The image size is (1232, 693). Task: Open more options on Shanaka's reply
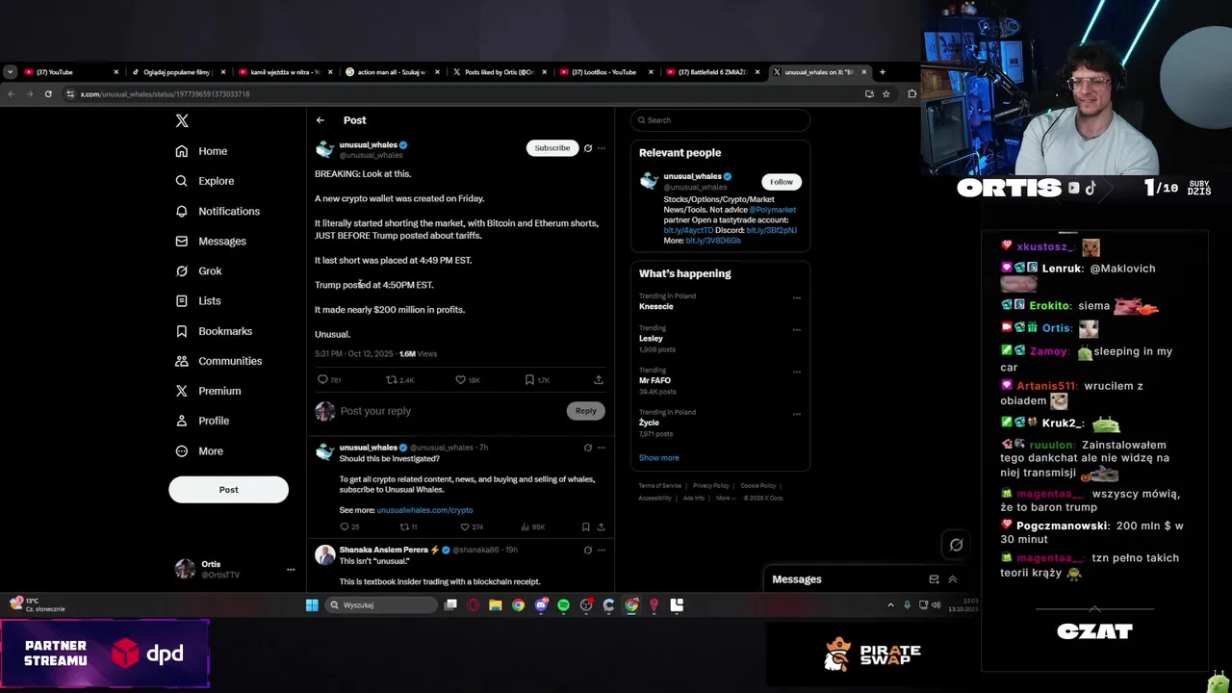[x=602, y=551]
